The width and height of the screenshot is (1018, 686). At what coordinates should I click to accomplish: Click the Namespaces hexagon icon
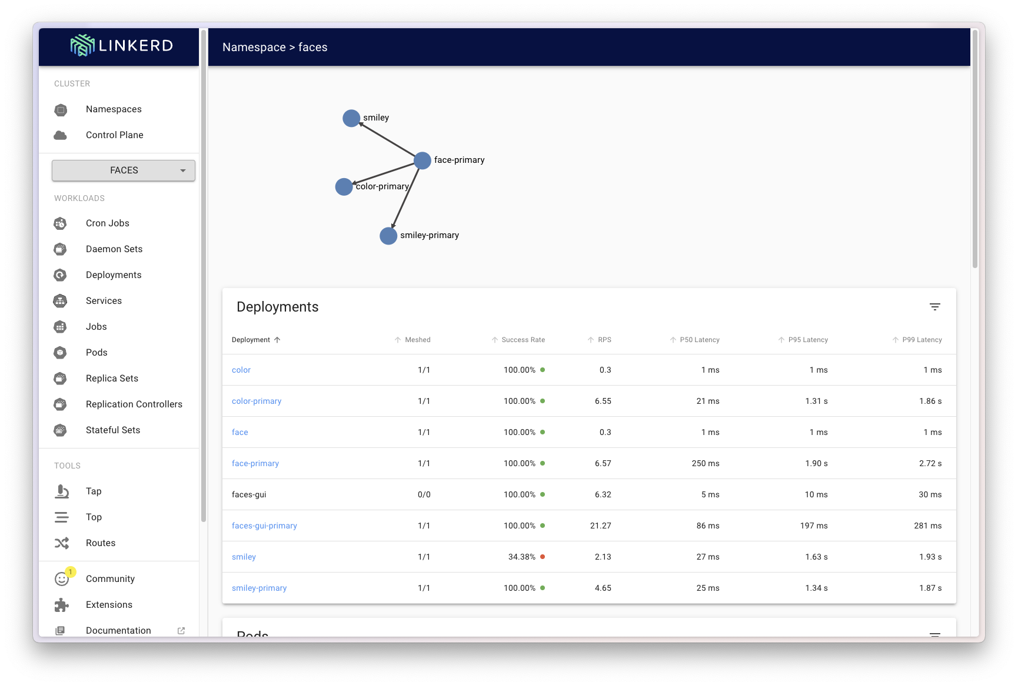(61, 110)
